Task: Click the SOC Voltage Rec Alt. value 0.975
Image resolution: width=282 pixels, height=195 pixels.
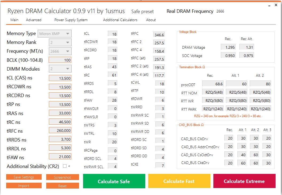Action: pos(246,55)
